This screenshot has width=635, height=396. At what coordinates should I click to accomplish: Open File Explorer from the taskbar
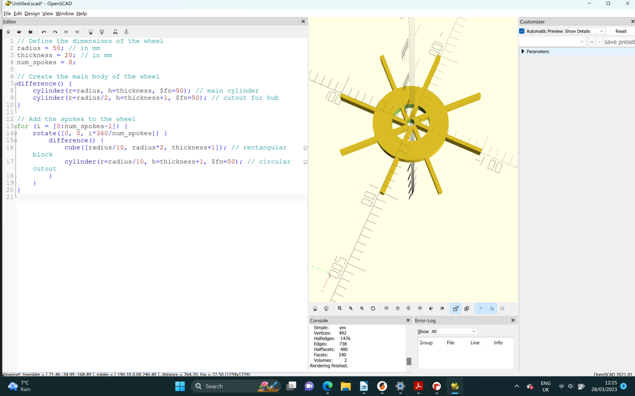click(x=345, y=386)
